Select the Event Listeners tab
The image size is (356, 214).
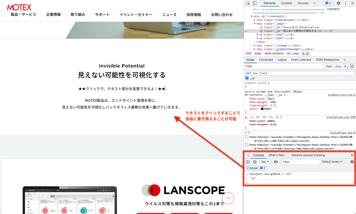pyautogui.click(x=301, y=60)
